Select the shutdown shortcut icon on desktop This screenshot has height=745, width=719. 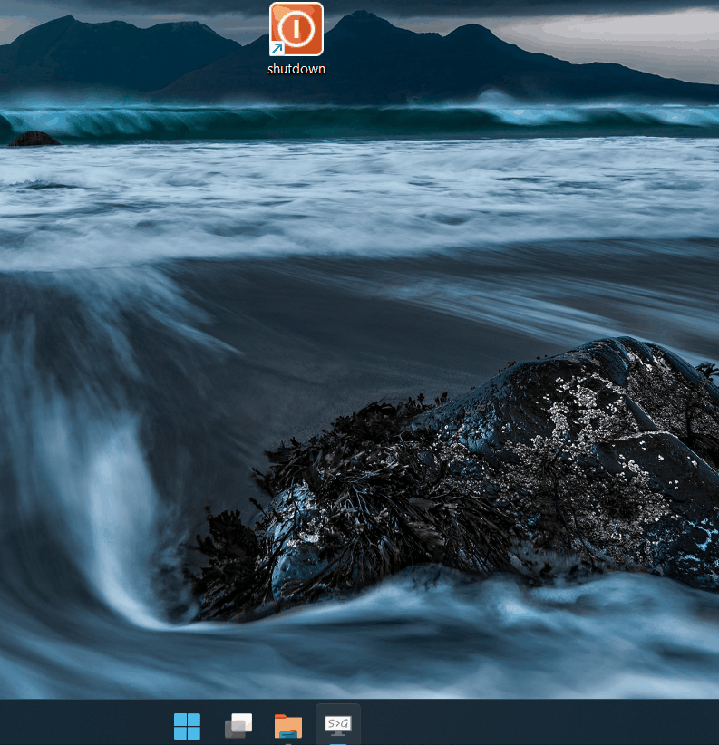[296, 30]
